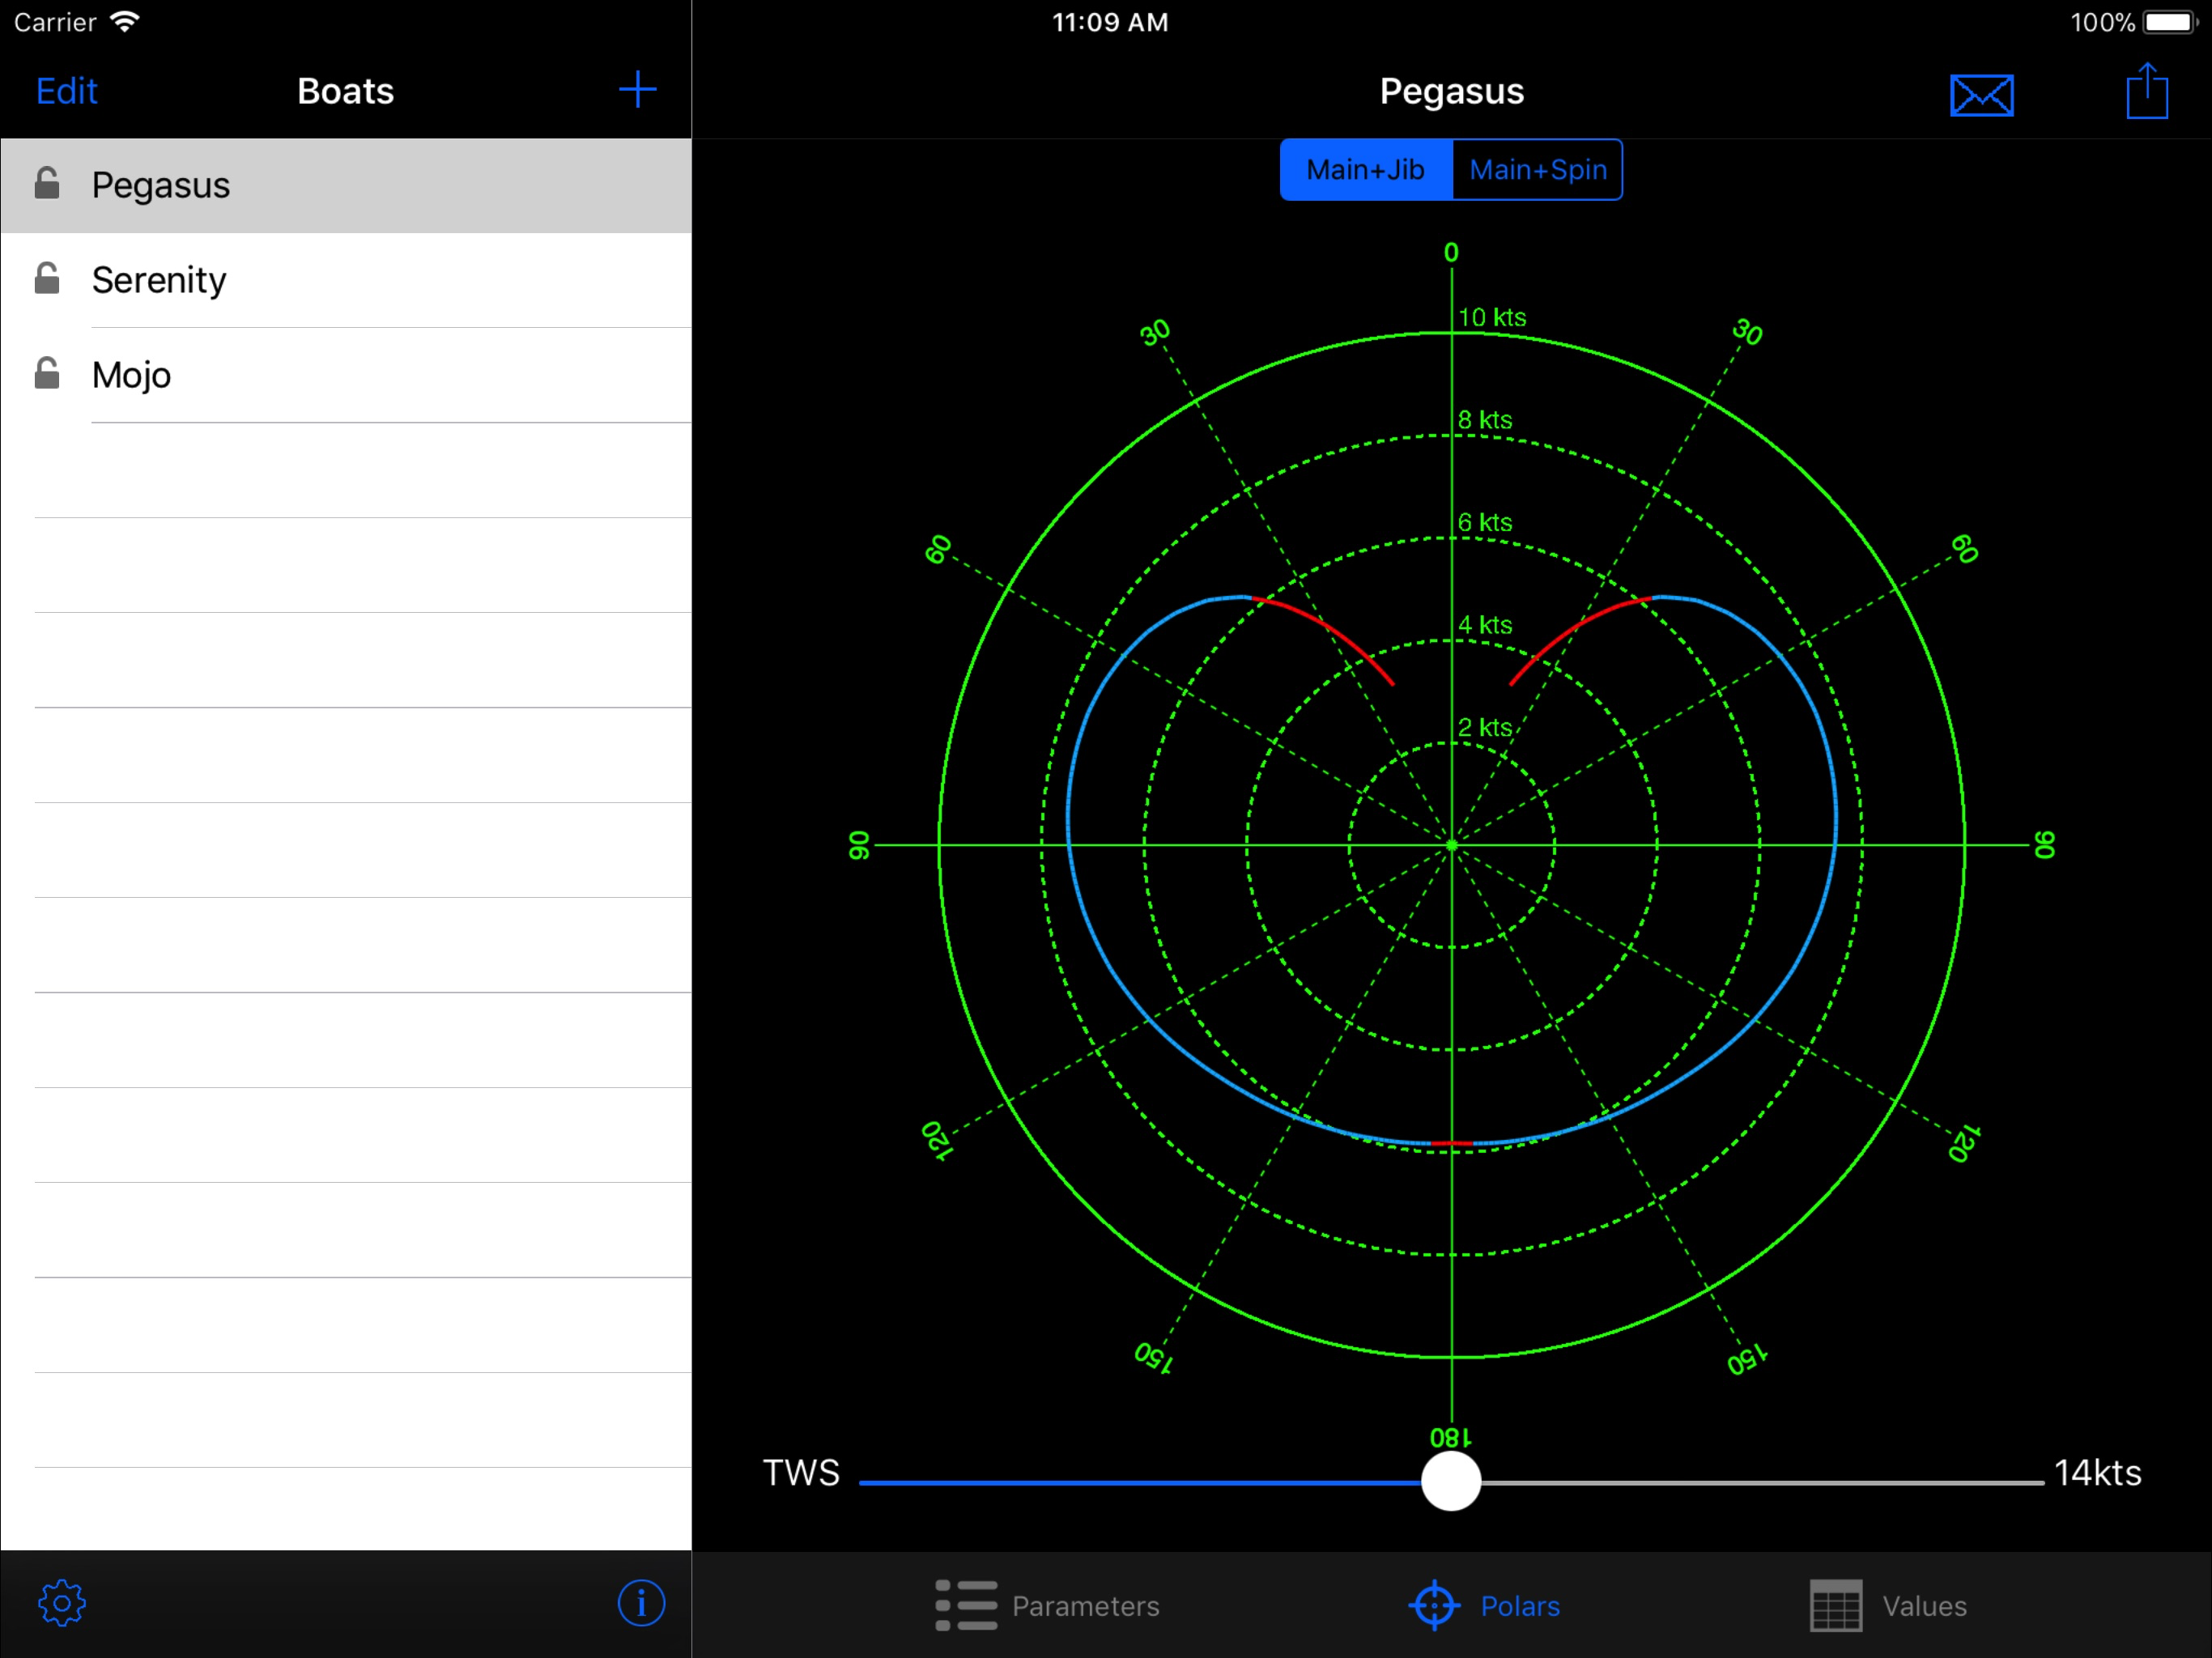This screenshot has height=1658, width=2212.
Task: Toggle the lock icon next to Serenity
Action: (x=47, y=278)
